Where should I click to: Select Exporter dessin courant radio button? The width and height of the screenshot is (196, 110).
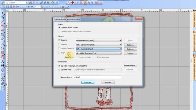click(59, 28)
